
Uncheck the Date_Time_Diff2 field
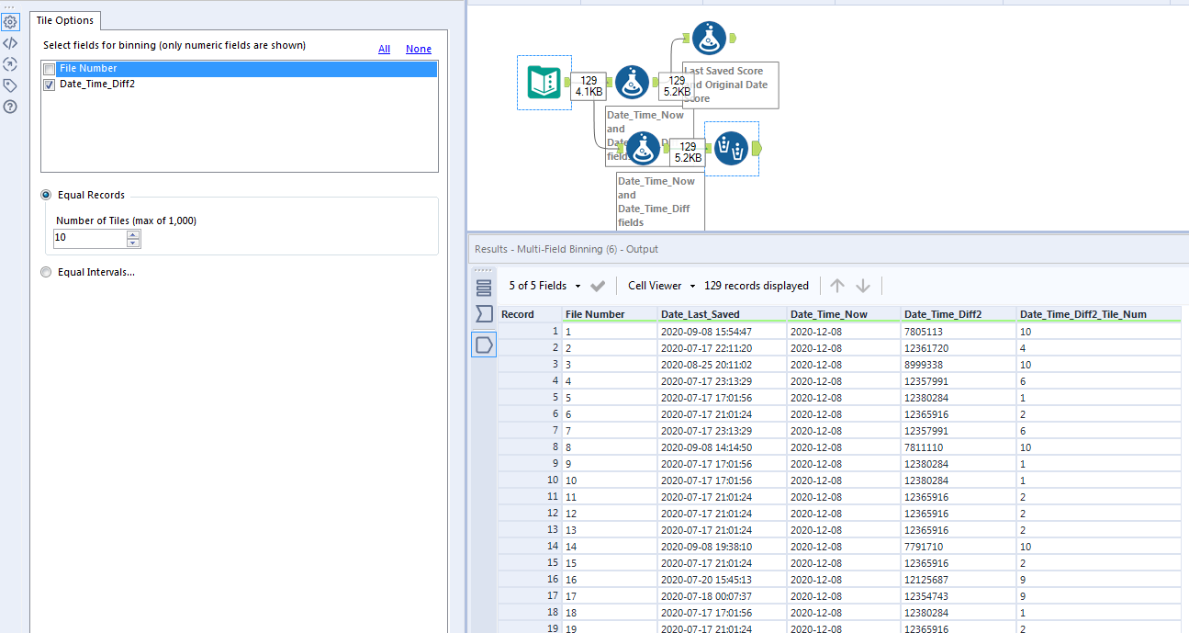tap(49, 85)
